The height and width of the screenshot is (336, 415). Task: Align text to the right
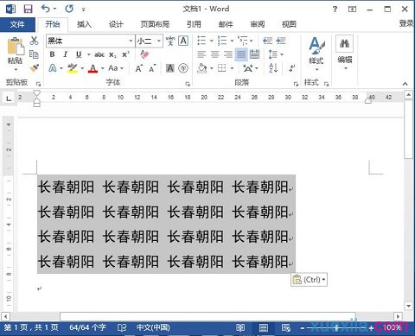228,54
